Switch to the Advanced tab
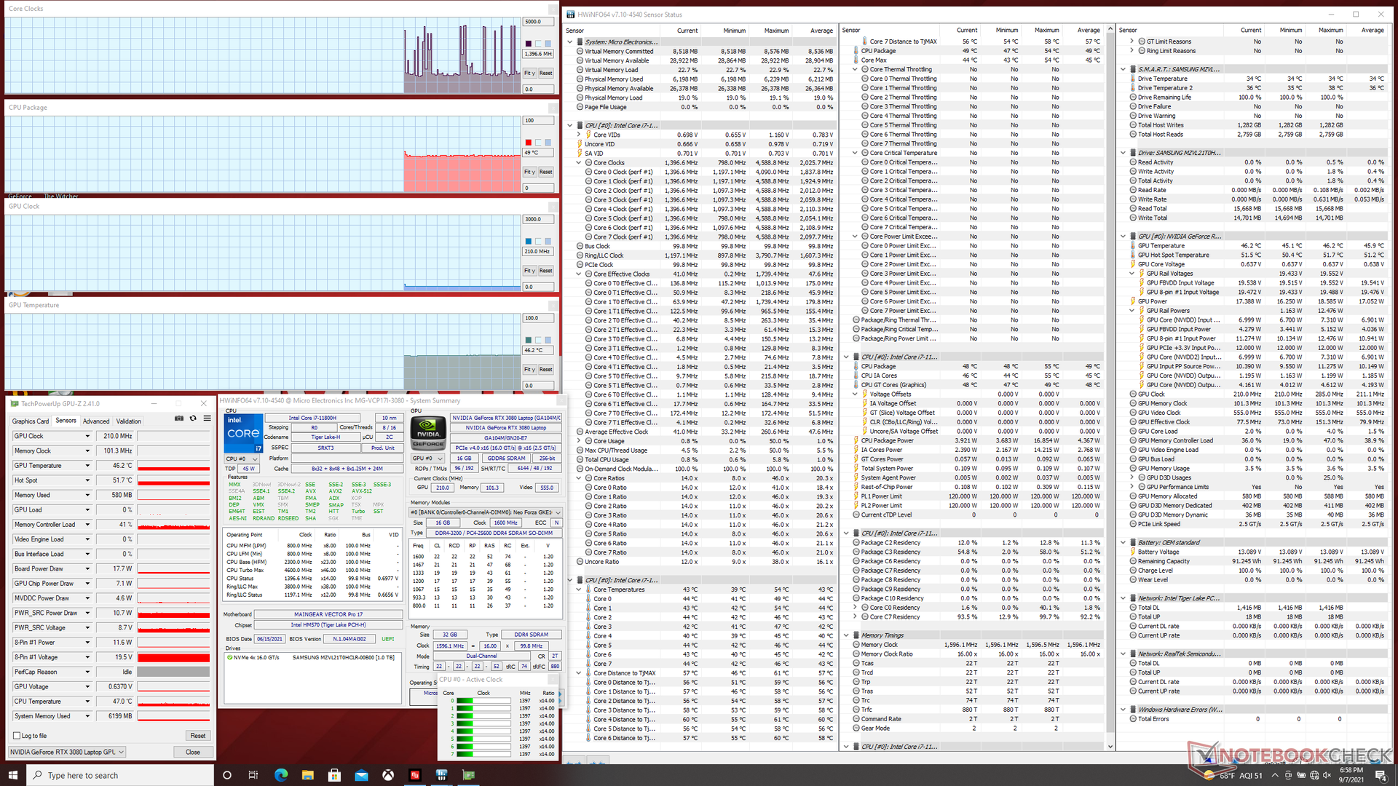1398x786 pixels. [x=95, y=421]
